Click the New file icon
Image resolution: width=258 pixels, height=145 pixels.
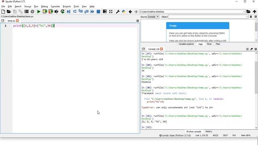(x=3, y=12)
